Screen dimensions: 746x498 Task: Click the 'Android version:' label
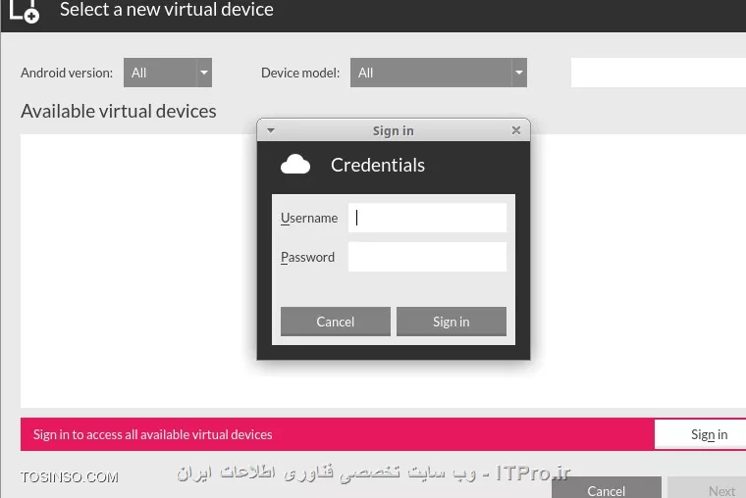pos(67,73)
